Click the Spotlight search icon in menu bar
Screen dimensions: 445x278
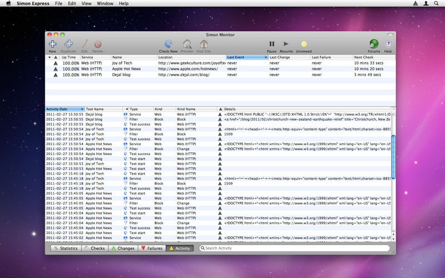pyautogui.click(x=436, y=3)
